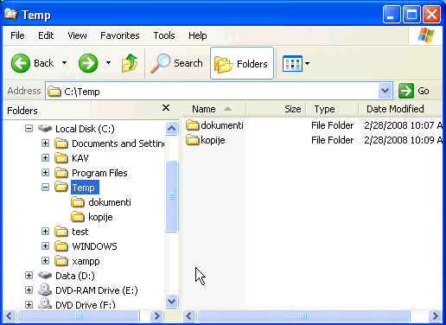Click tree pane horizontal scrollbar thumb

tap(79, 315)
